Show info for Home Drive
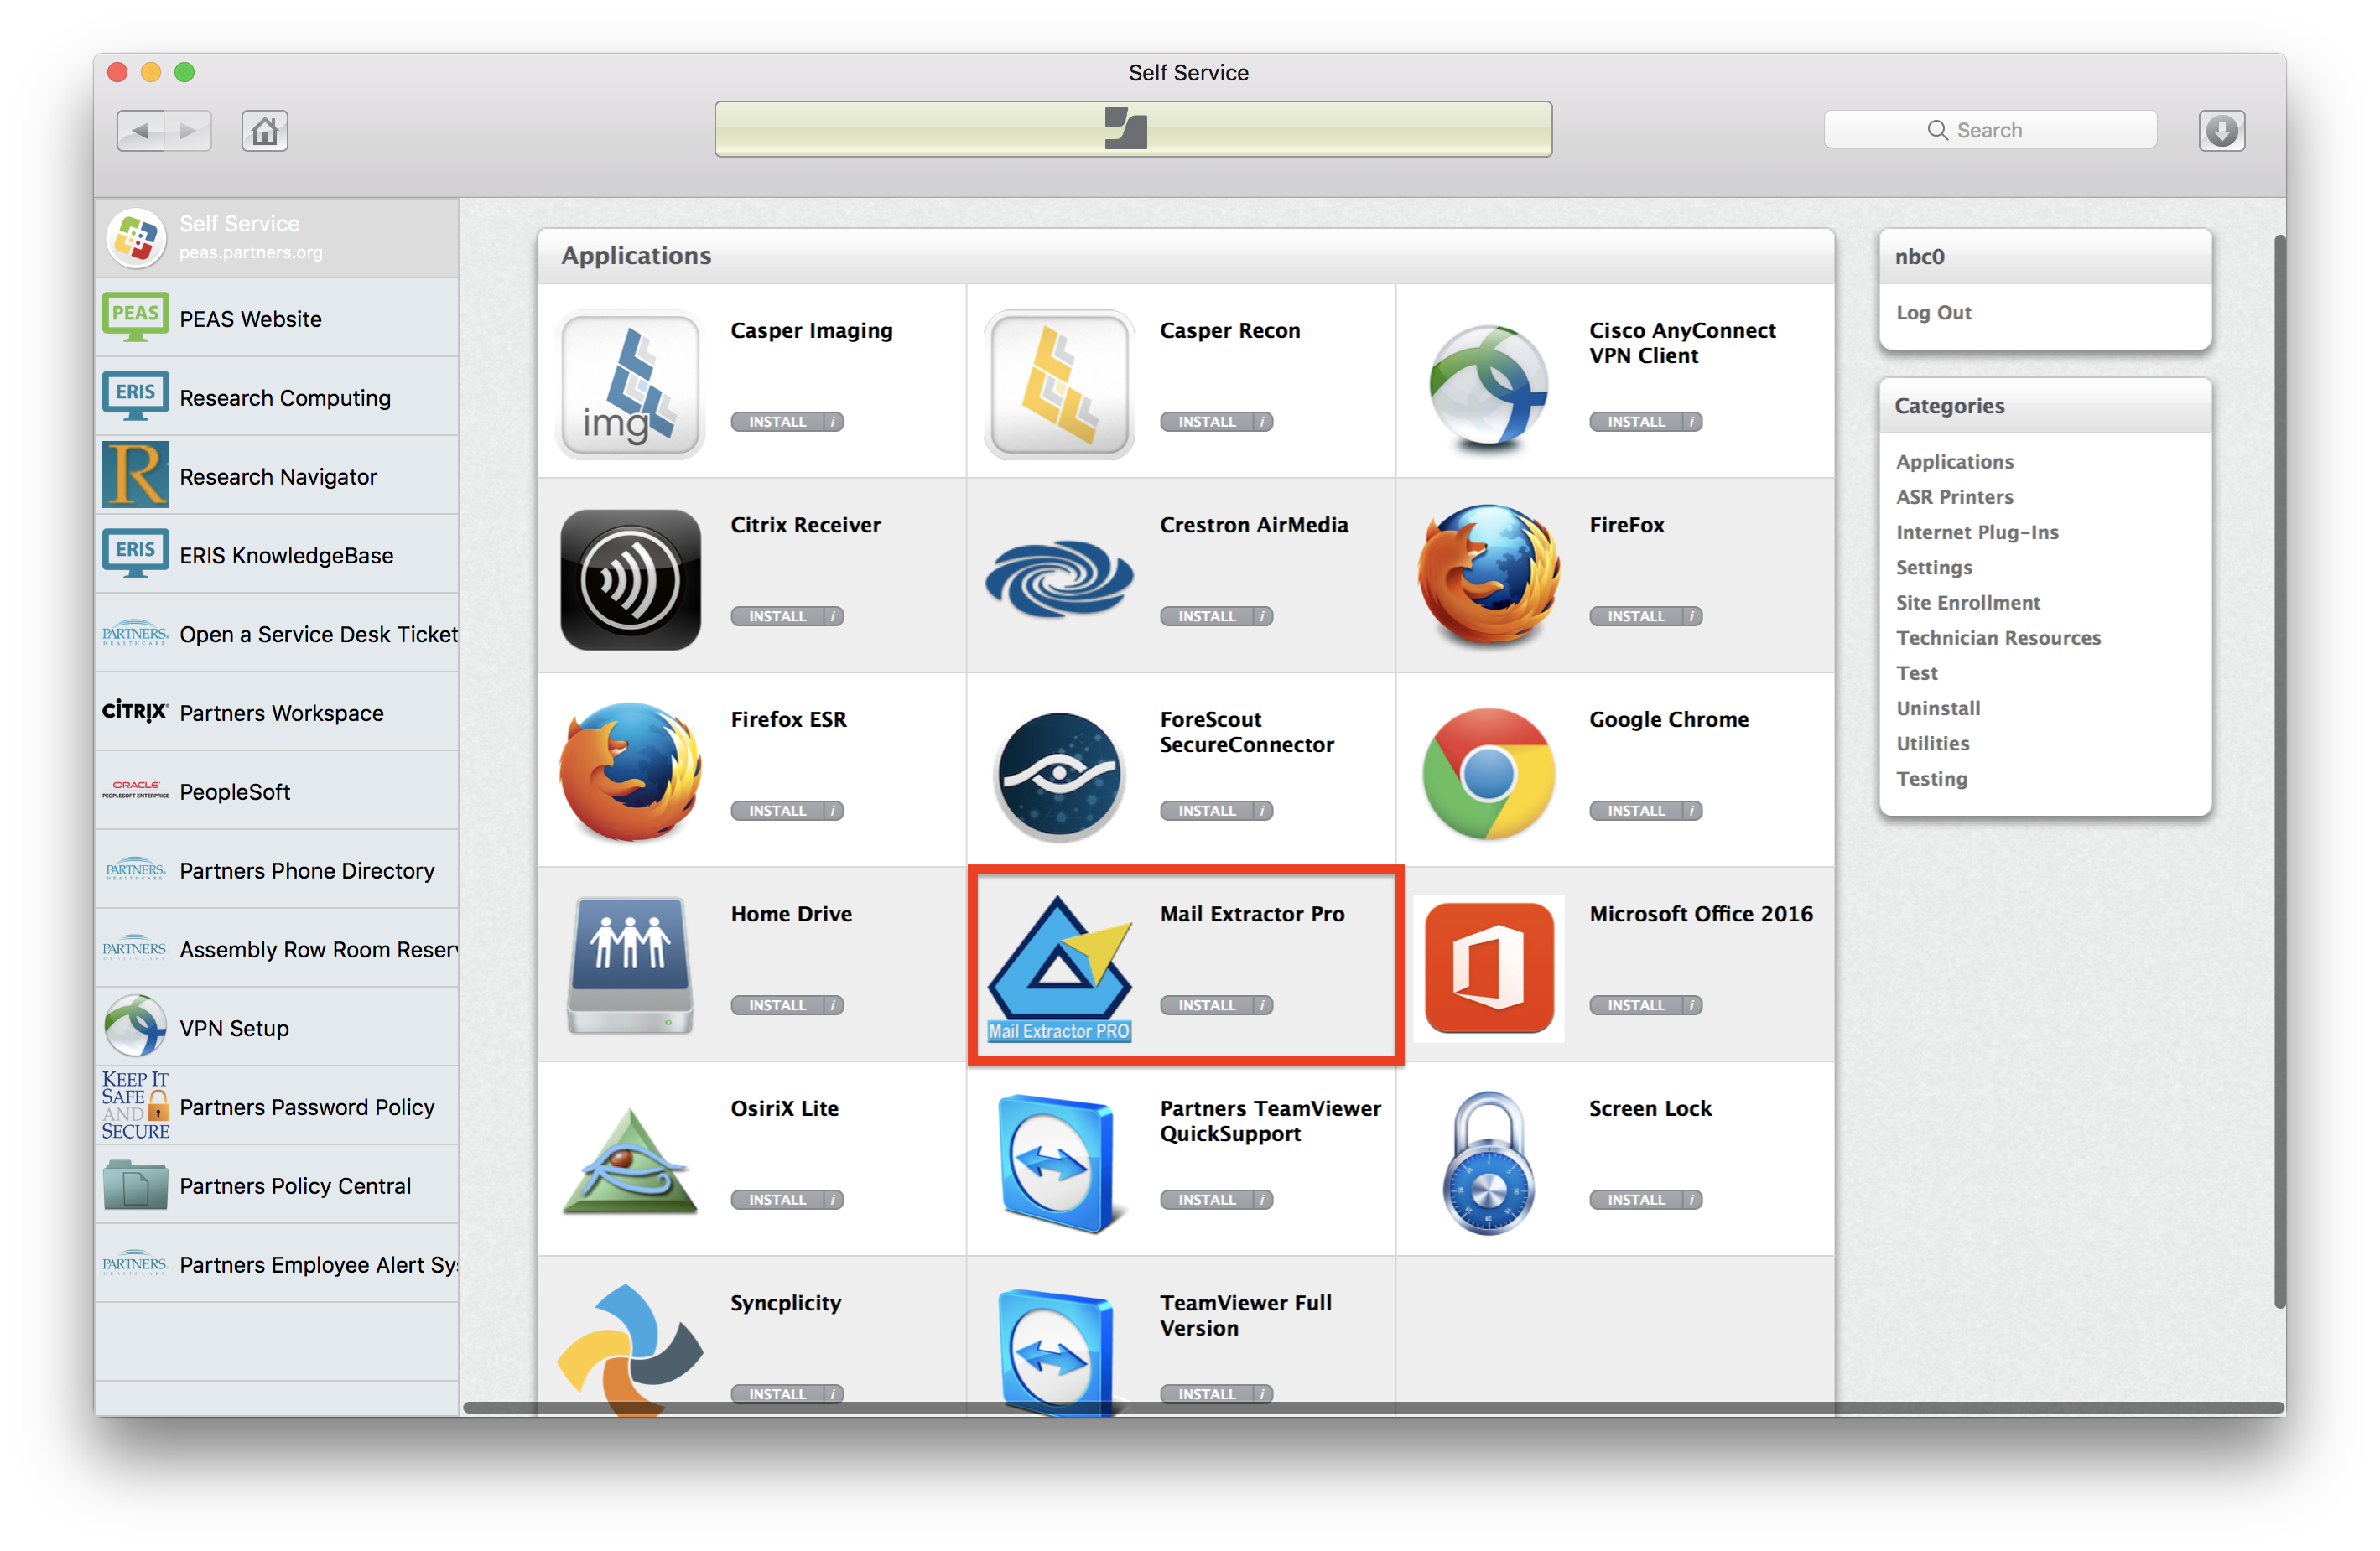This screenshot has width=2380, height=1551. click(833, 1005)
